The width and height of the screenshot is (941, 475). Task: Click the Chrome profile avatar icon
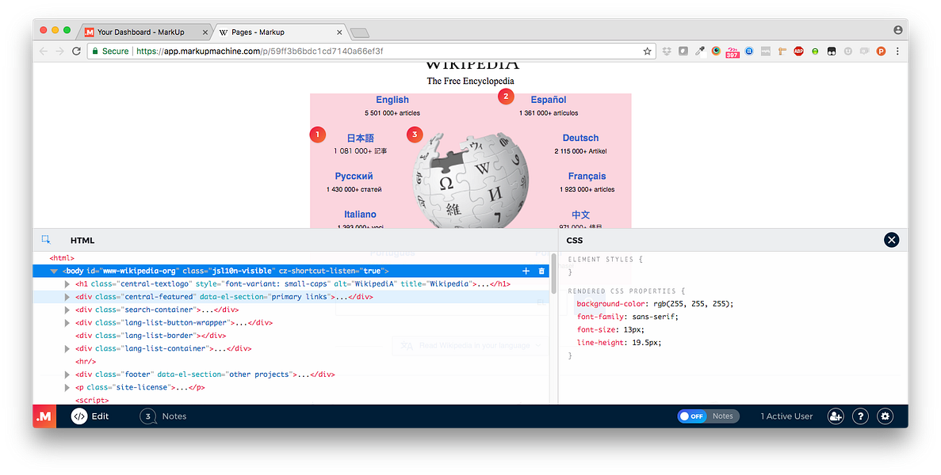tap(897, 30)
